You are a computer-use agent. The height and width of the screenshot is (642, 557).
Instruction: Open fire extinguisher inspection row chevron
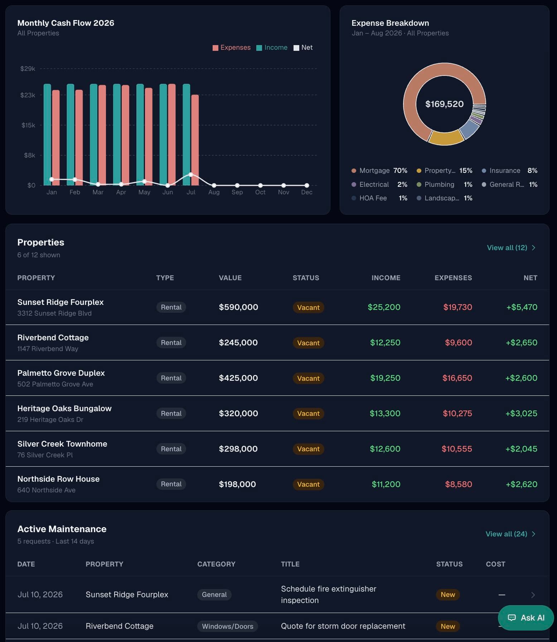[533, 595]
